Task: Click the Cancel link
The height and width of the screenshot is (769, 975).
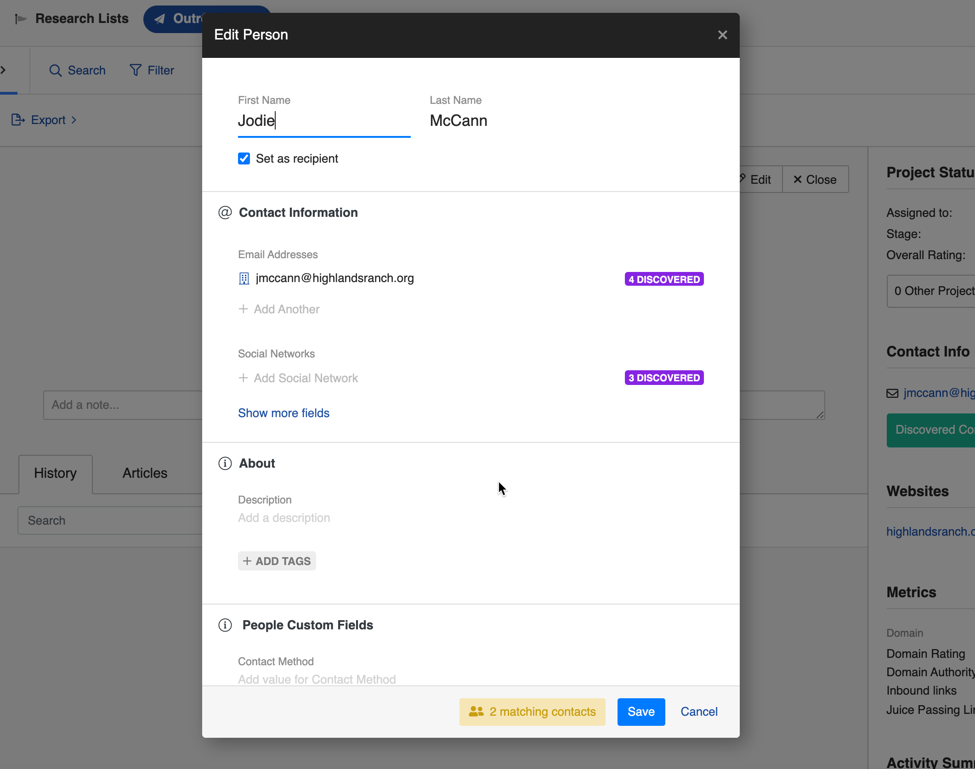Action: pyautogui.click(x=698, y=712)
